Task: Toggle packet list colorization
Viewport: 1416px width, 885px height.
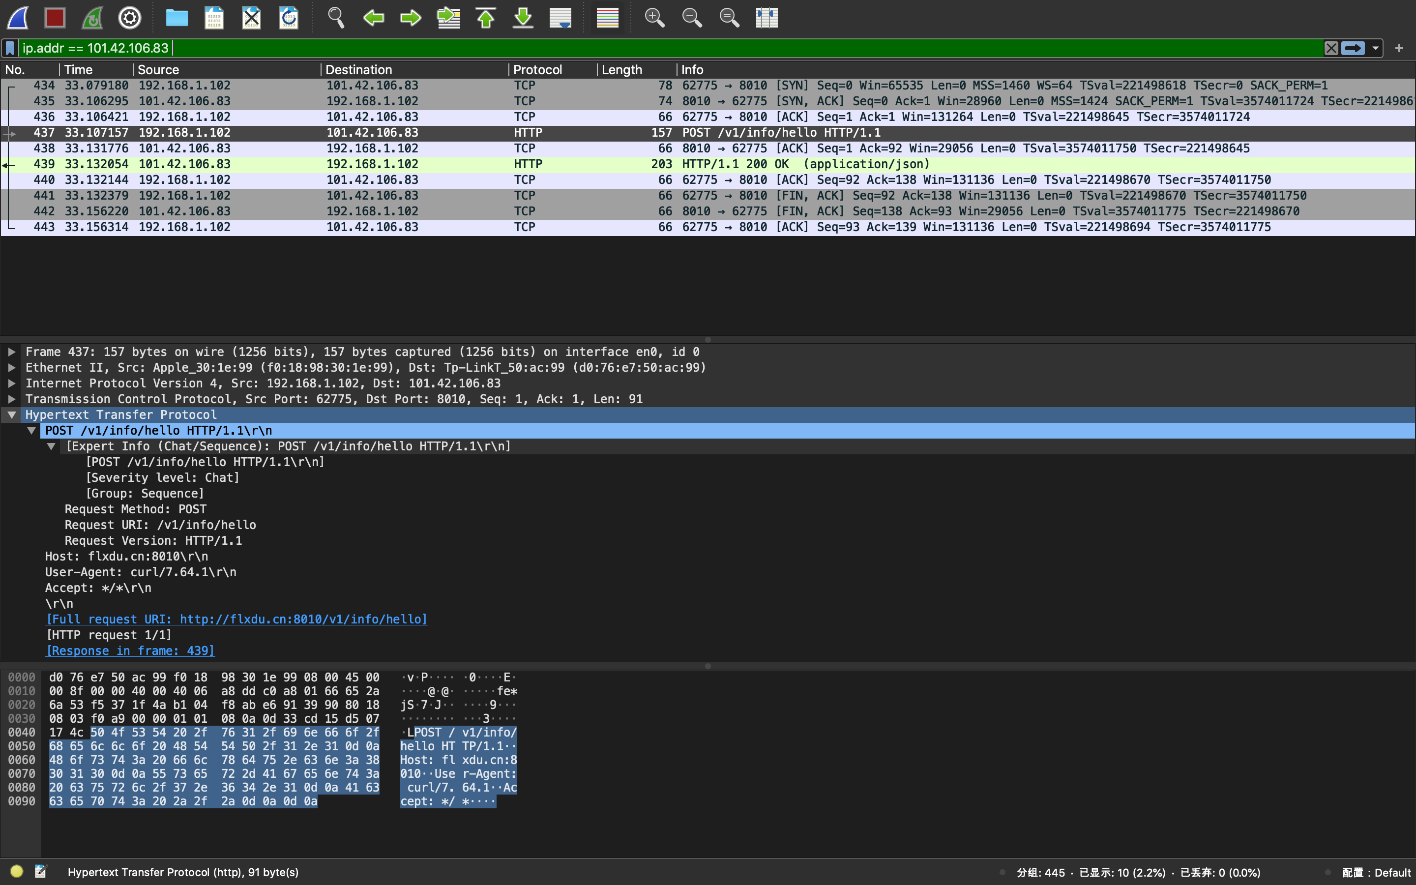Action: [607, 18]
